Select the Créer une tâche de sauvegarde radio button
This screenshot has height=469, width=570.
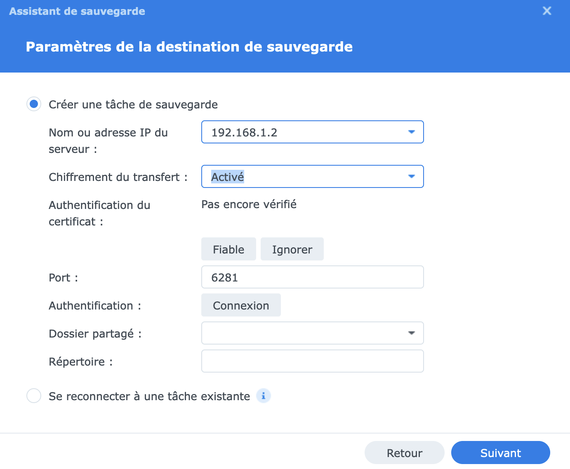pos(34,104)
